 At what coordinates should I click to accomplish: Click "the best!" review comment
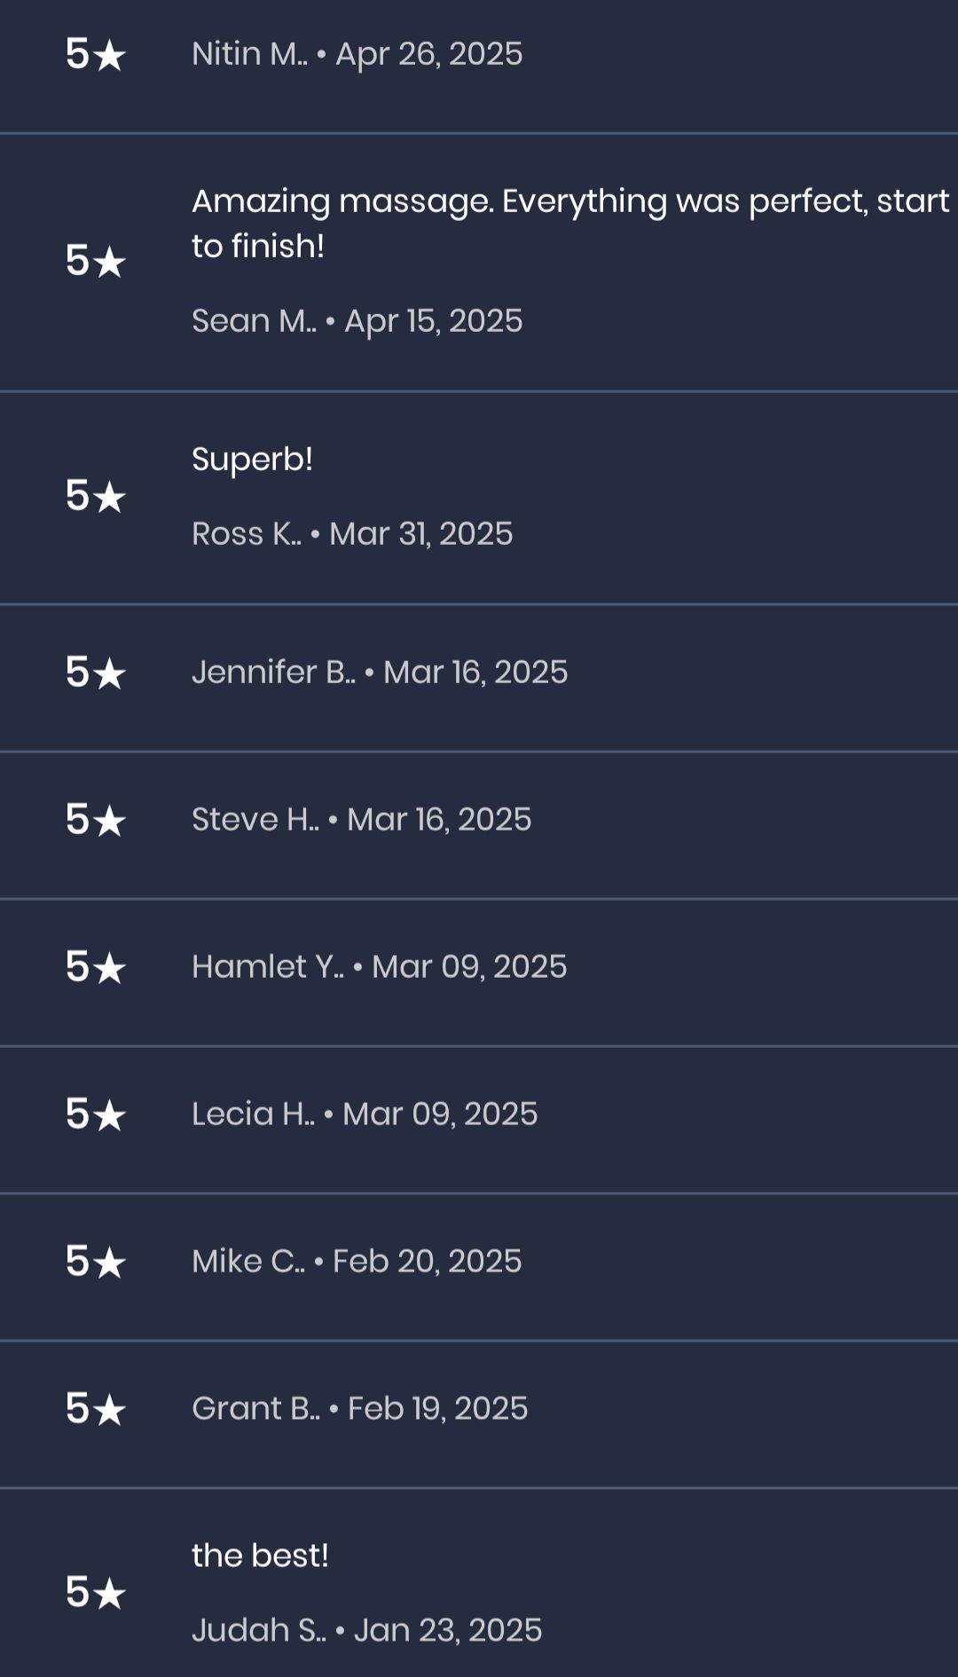pyautogui.click(x=260, y=1555)
